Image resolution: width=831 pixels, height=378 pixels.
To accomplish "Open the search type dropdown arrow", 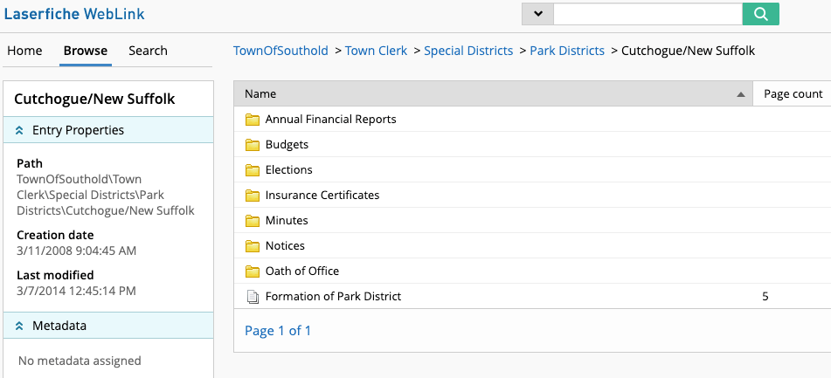I will pyautogui.click(x=537, y=14).
